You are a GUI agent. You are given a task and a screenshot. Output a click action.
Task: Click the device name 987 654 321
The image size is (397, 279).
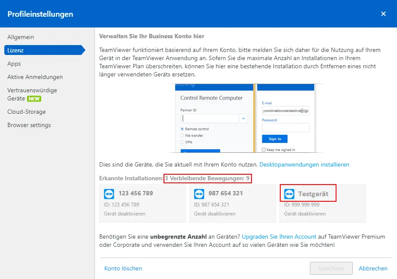226,193
